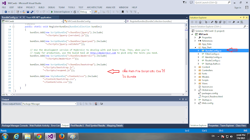Click the notifications flag icon
Viewport: 250px width, 140px height.
[x=184, y=2]
